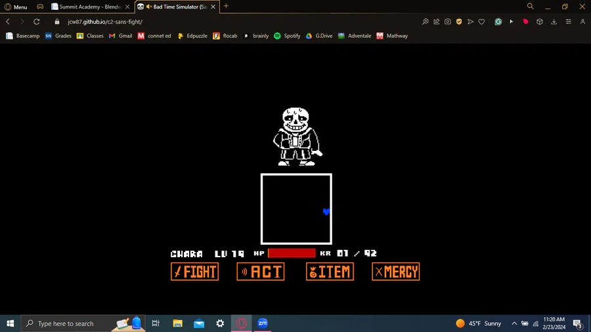Open the Classes bookmark
The width and height of the screenshot is (591, 332).
(90, 36)
